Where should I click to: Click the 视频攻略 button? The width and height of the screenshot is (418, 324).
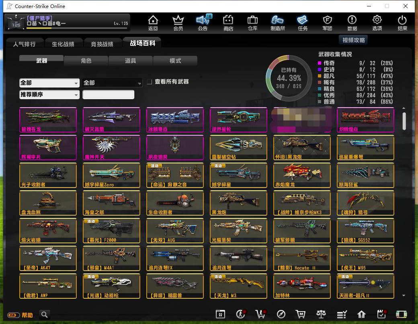(x=353, y=40)
